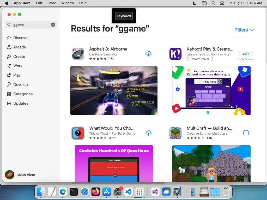View the Asphalt 8 racing screenshot
267x200 pixels.
coord(114,91)
